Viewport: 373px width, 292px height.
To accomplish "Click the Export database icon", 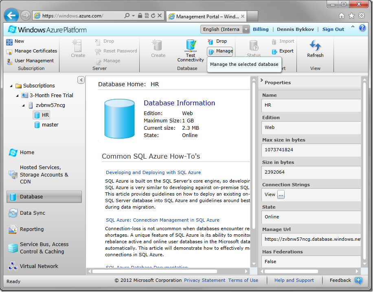I will tap(274, 51).
